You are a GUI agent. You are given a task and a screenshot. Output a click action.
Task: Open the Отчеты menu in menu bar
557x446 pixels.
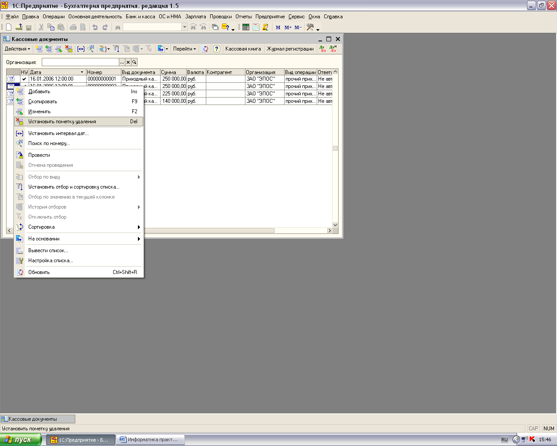(x=244, y=17)
